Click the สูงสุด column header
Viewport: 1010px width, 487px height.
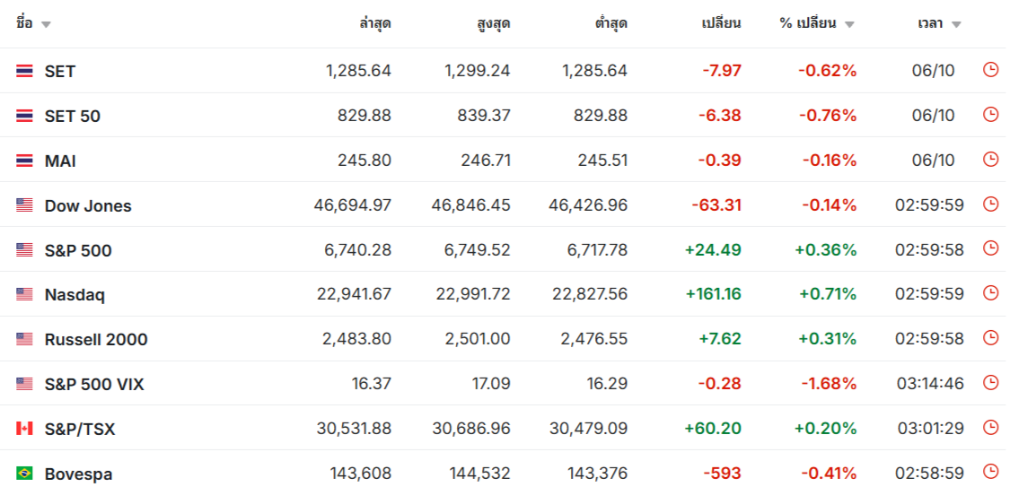(493, 23)
